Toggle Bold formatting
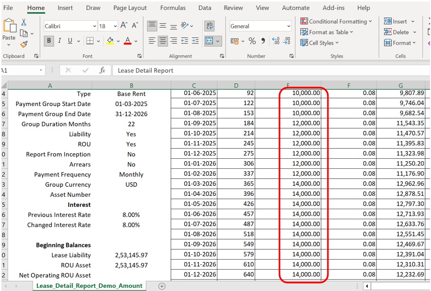The image size is (431, 291). [x=49, y=41]
